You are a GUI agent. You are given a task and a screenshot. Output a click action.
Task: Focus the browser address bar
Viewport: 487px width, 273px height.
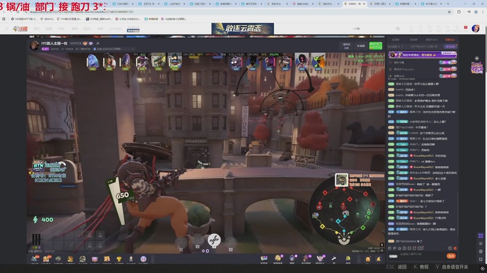click(236, 12)
